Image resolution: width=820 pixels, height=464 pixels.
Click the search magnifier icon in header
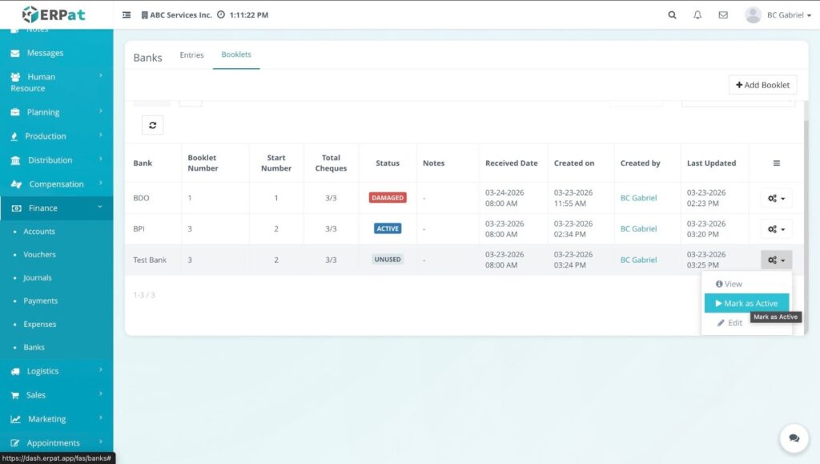672,15
